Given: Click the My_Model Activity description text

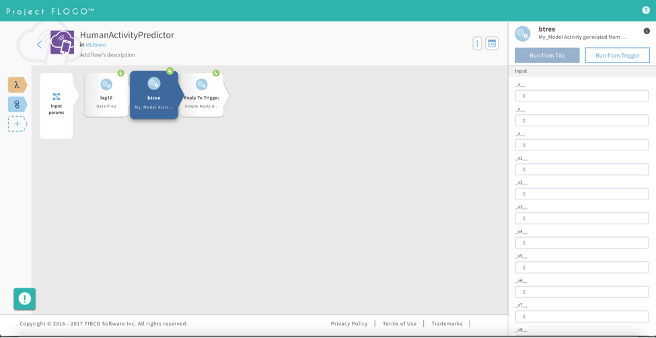Looking at the screenshot, I should (x=583, y=37).
